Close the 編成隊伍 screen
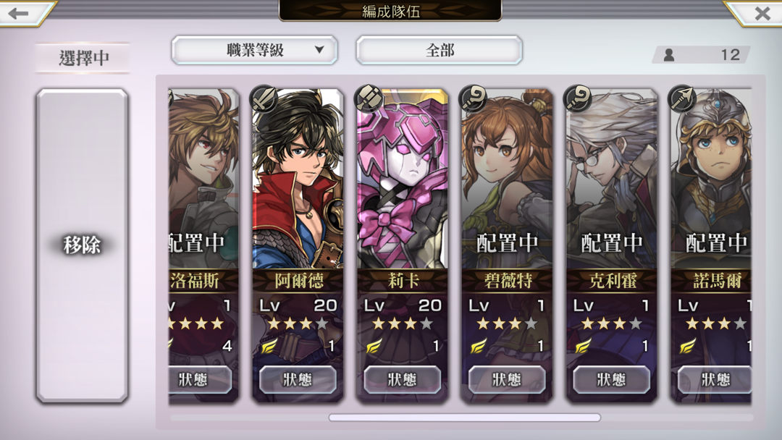 click(762, 13)
